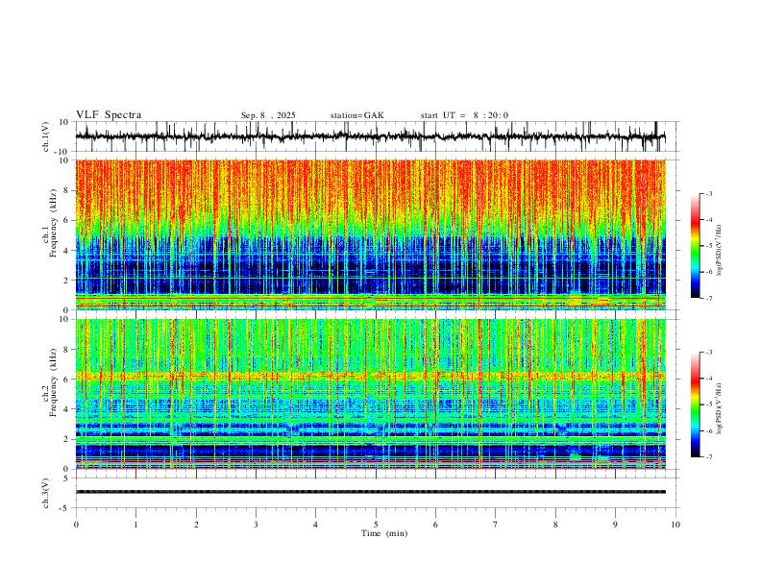Screen dimensions: 761x588
Task: Click the "10" at the time axis end
Action: coord(675,525)
